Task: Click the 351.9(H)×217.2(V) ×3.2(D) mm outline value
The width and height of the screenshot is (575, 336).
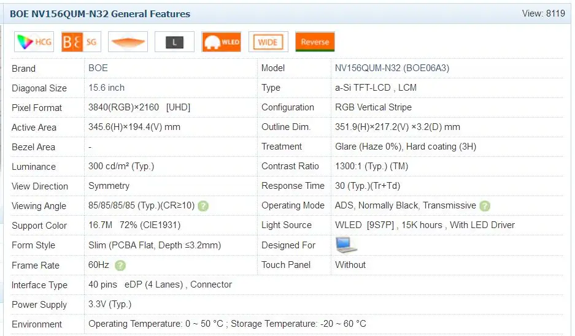Action: point(398,127)
